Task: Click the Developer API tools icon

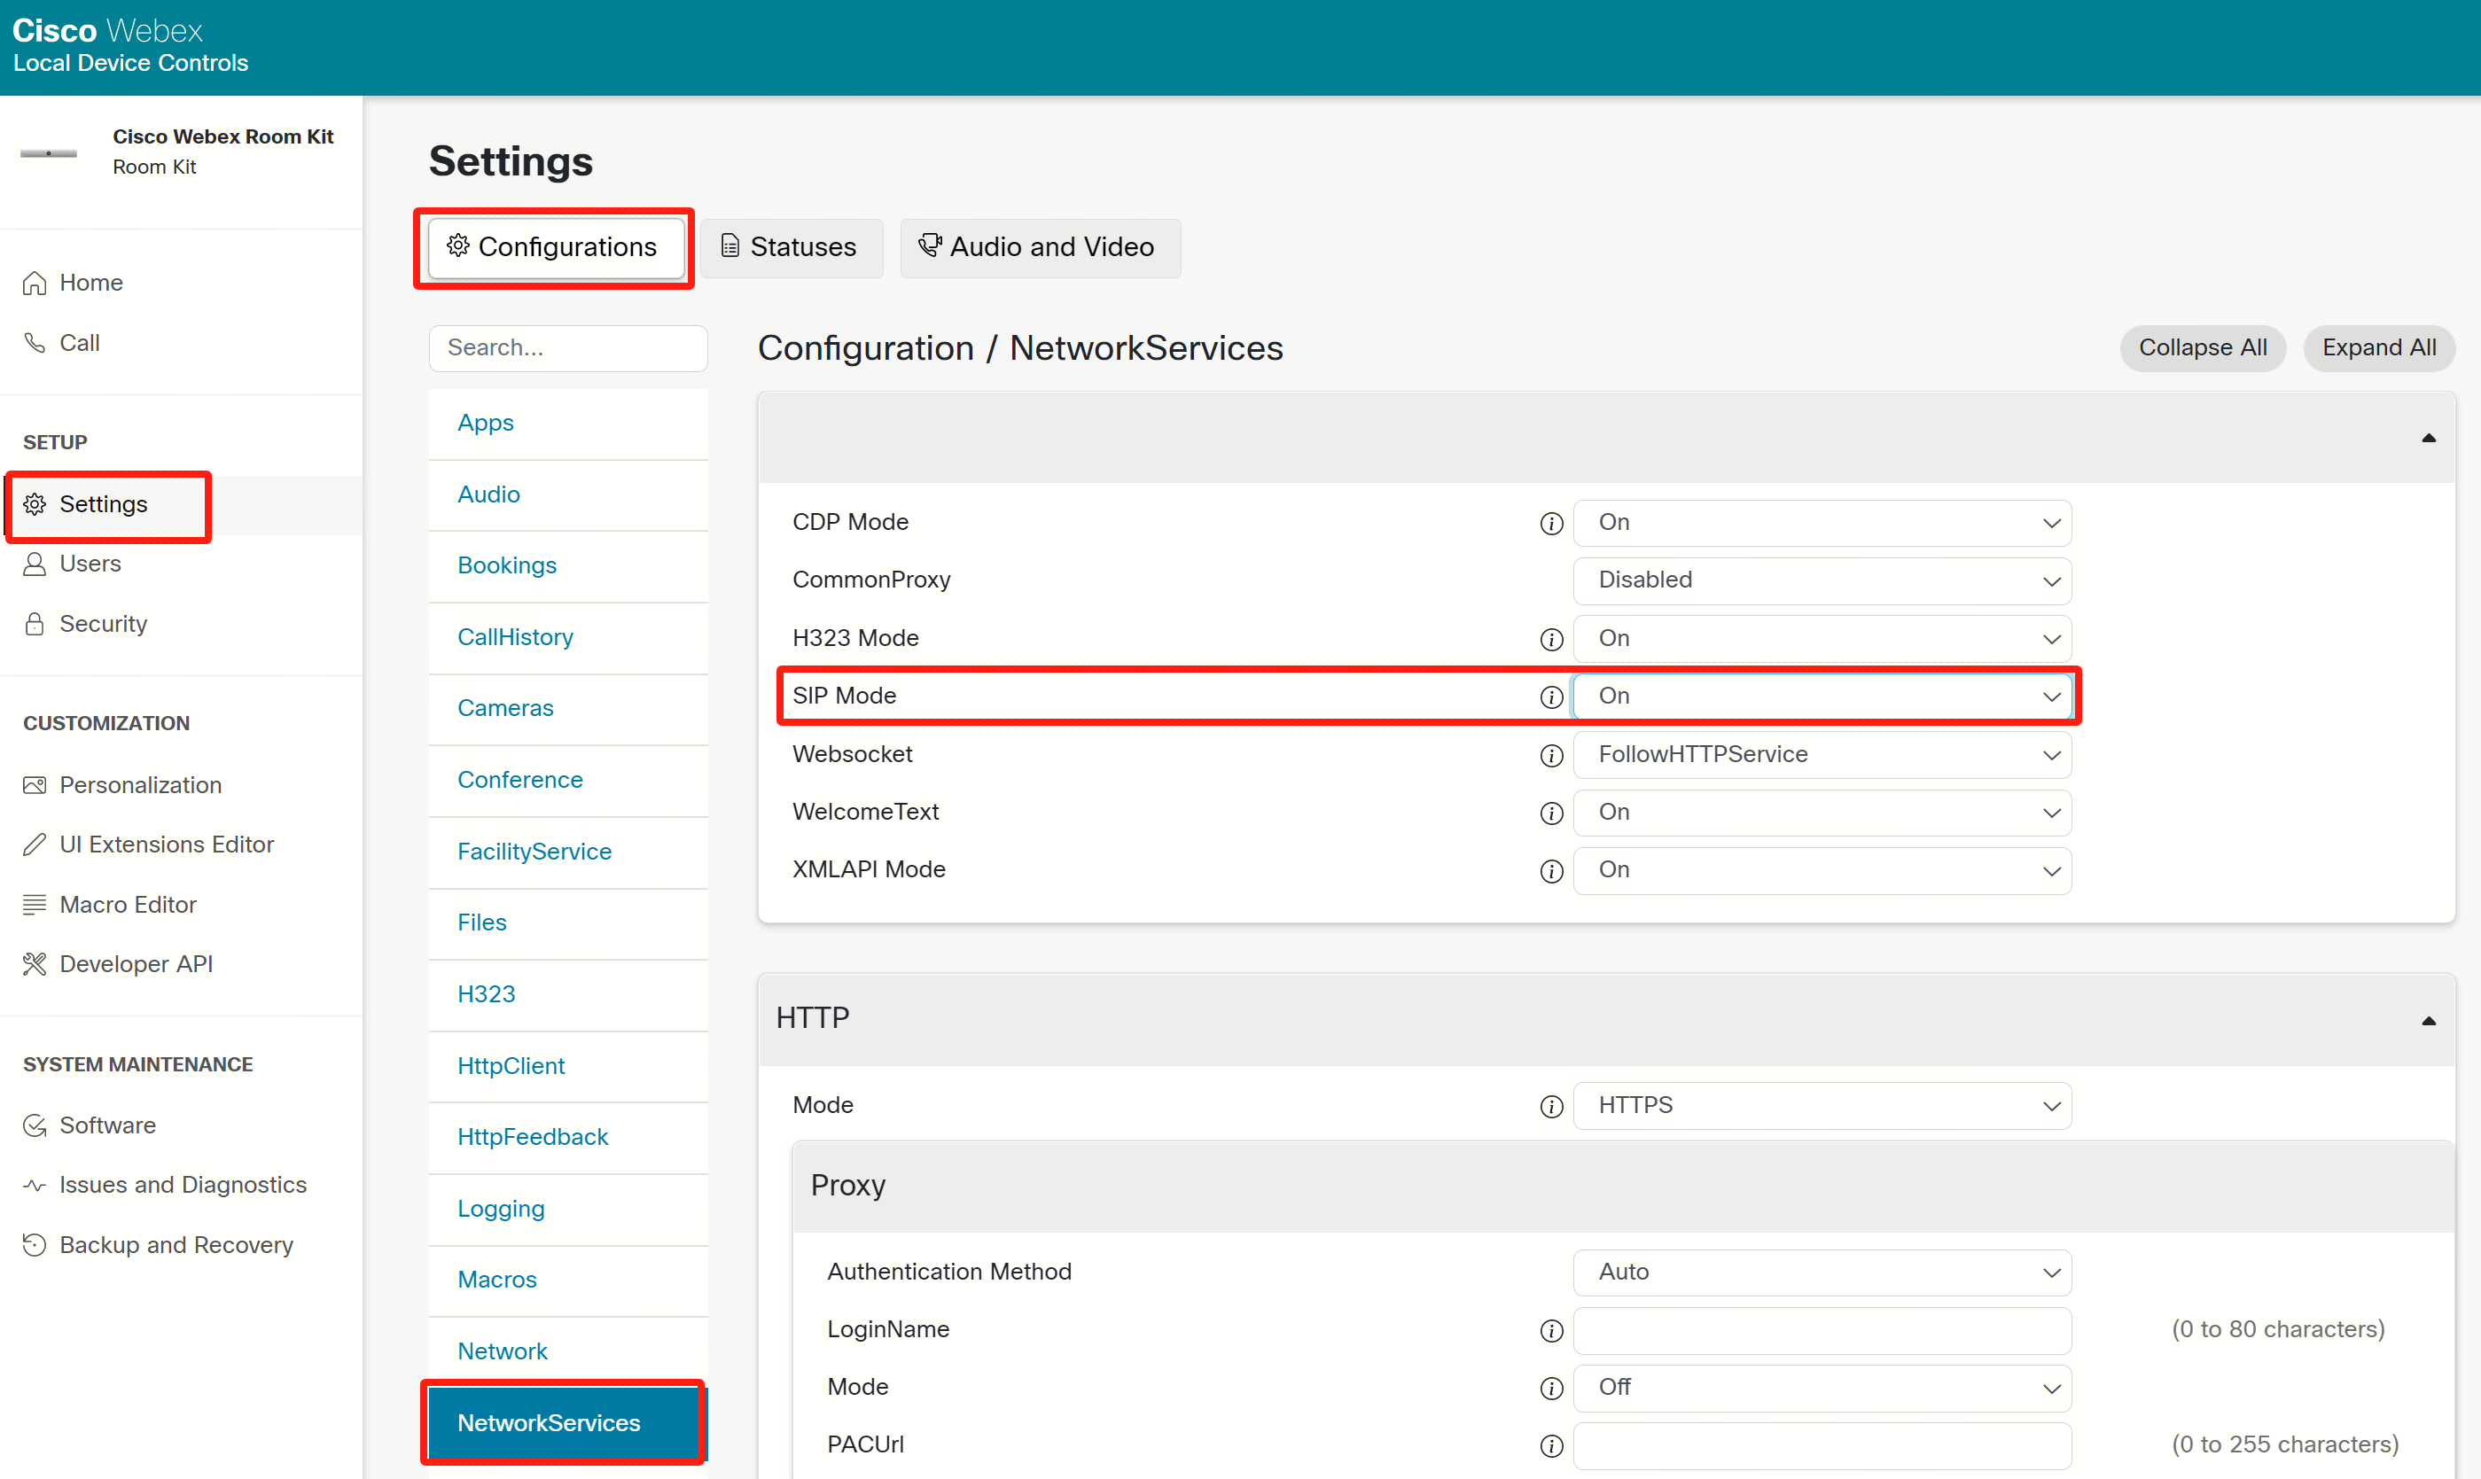Action: tap(35, 965)
